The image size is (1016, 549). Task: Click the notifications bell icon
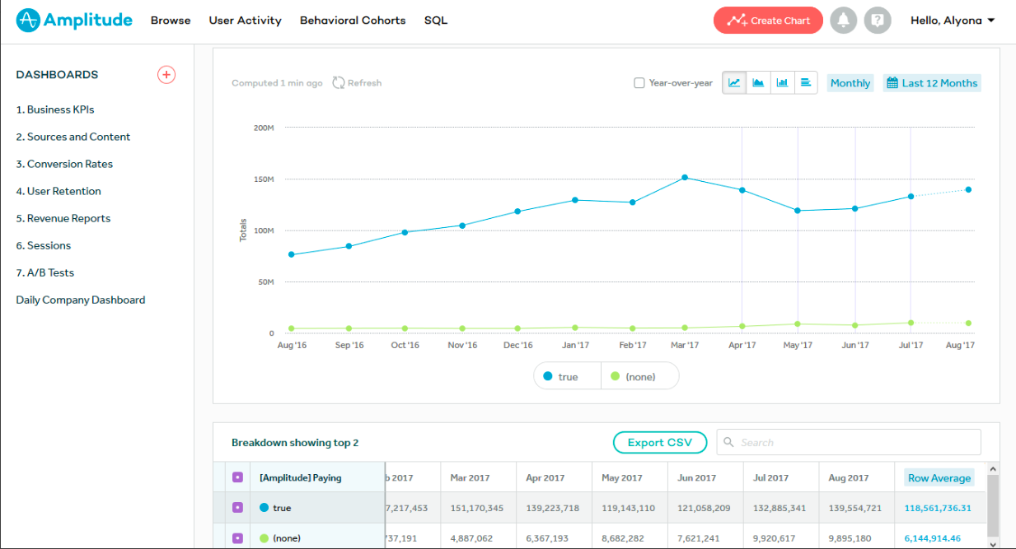(x=844, y=20)
